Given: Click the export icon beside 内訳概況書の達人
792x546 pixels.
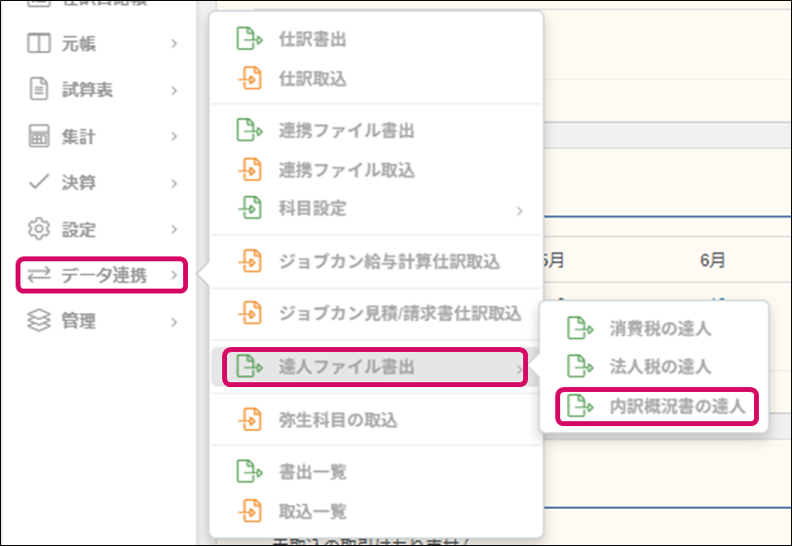Looking at the screenshot, I should (x=580, y=406).
